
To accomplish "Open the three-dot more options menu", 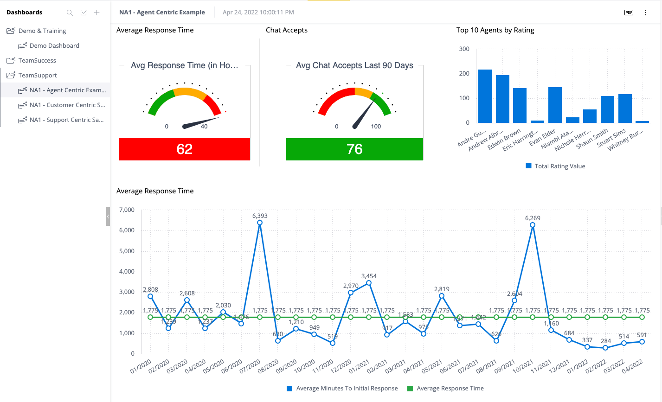I will (646, 13).
